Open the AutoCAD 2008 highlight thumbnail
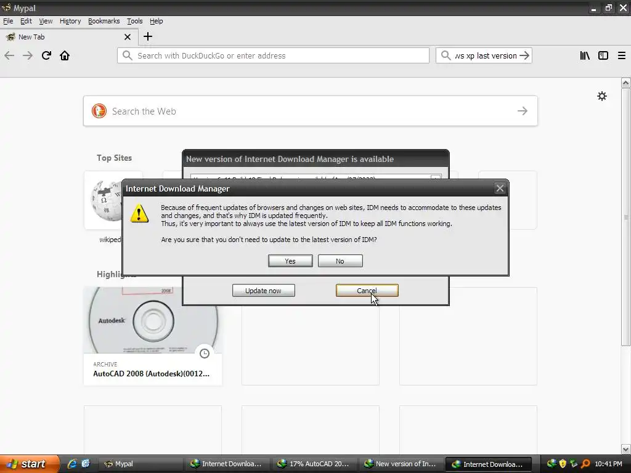 tap(153, 320)
